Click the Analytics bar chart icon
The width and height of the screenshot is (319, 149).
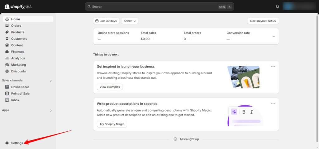(x=7, y=58)
